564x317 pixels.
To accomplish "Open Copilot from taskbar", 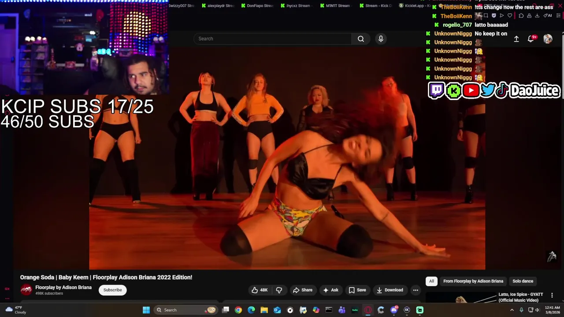I will click(x=316, y=310).
